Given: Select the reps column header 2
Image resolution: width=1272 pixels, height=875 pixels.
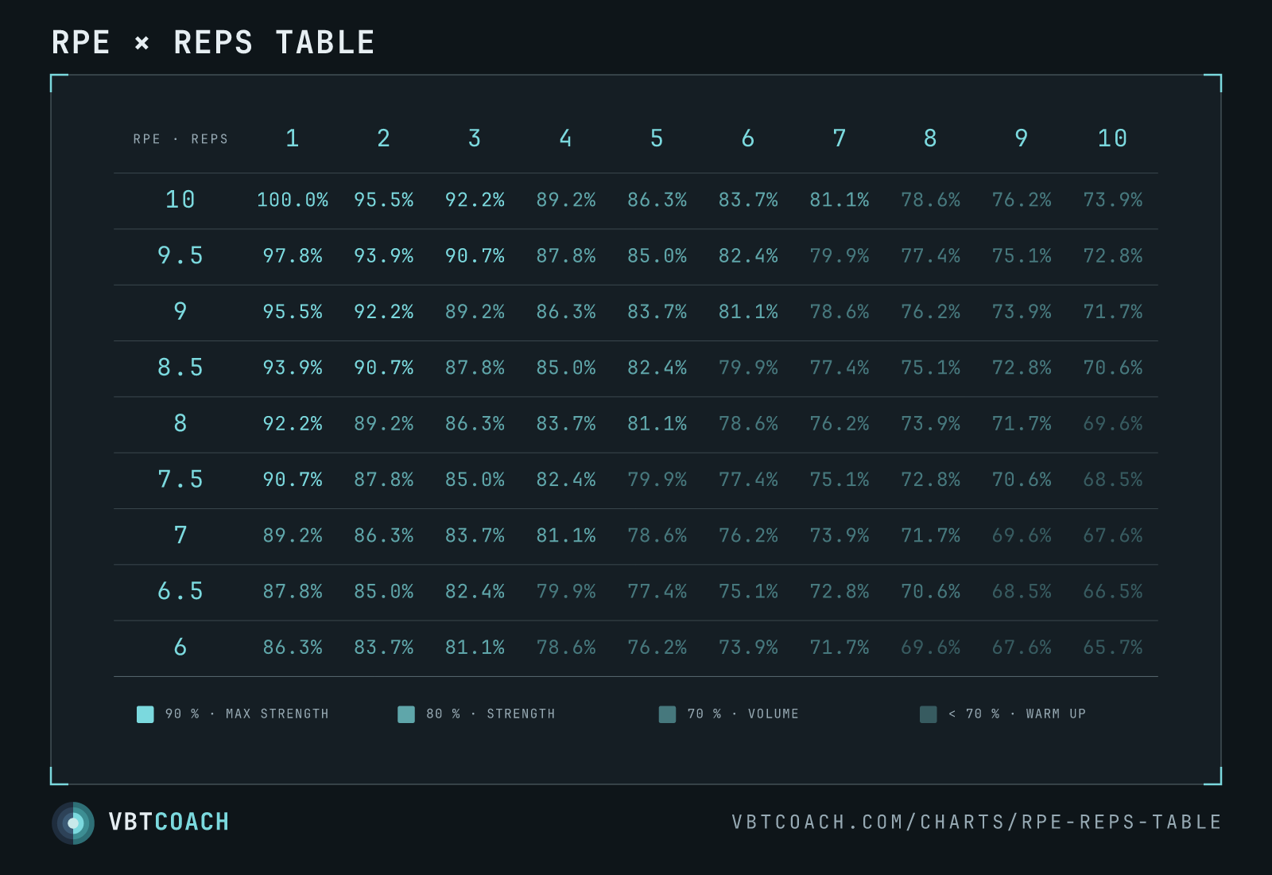Looking at the screenshot, I should tap(384, 138).
